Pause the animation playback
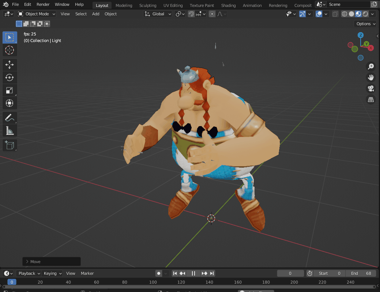380x292 pixels. [x=193, y=273]
